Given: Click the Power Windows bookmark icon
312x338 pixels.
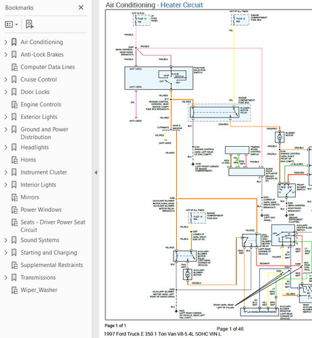Looking at the screenshot, I should [14, 210].
